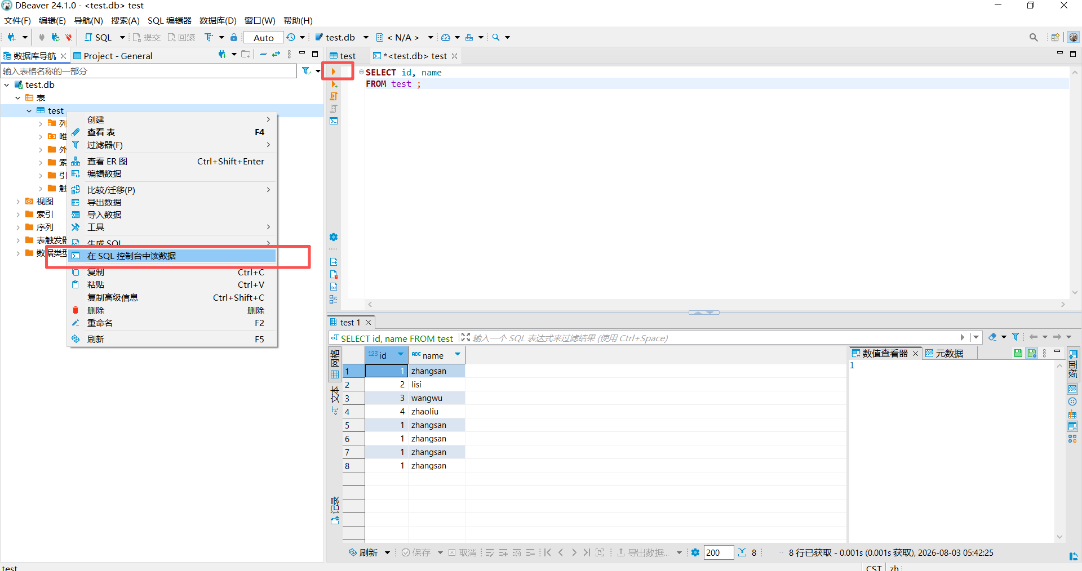Toggle the Auto commit mode box

(x=264, y=38)
